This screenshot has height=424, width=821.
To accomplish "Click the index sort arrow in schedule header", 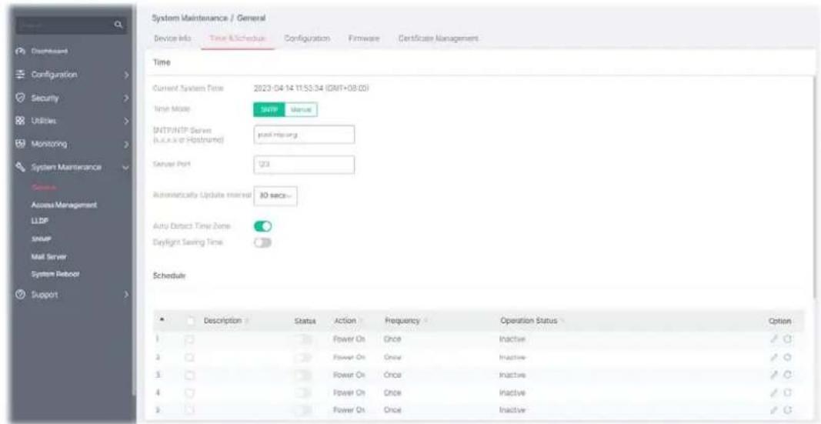I will (161, 320).
